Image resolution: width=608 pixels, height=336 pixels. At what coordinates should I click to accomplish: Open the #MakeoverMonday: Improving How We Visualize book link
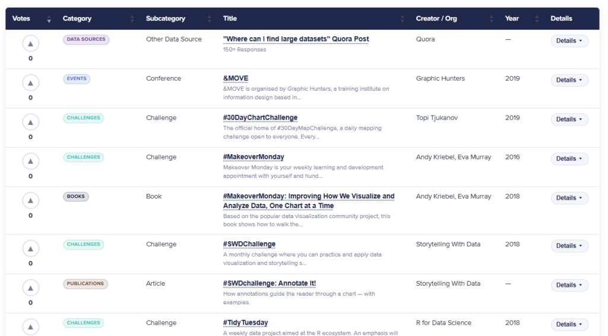pos(309,201)
